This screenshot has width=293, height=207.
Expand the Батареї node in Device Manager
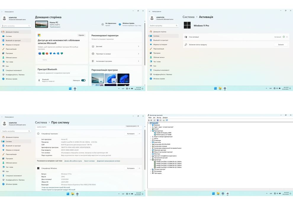(x=151, y=129)
